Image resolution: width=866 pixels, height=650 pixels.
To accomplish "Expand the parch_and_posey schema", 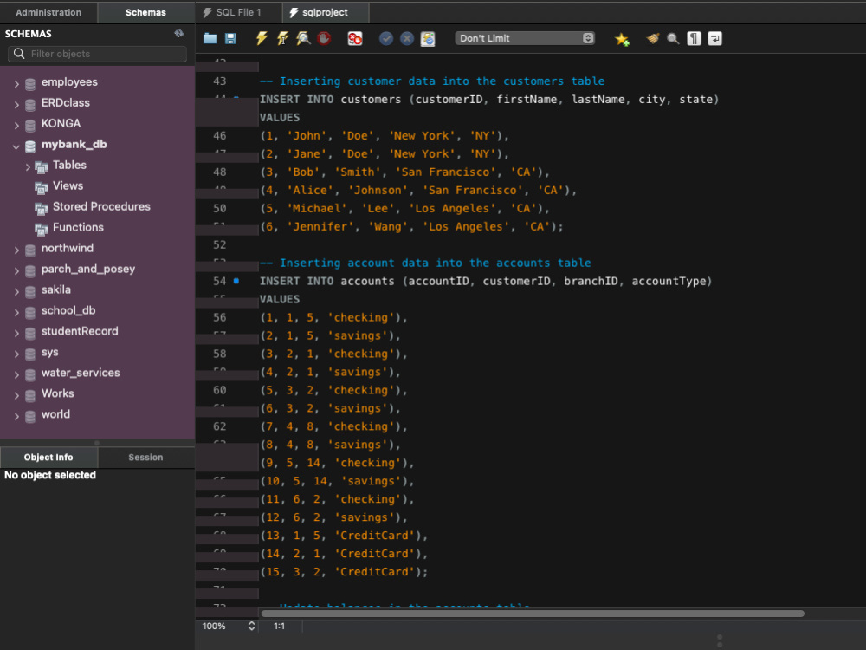I will pyautogui.click(x=16, y=270).
